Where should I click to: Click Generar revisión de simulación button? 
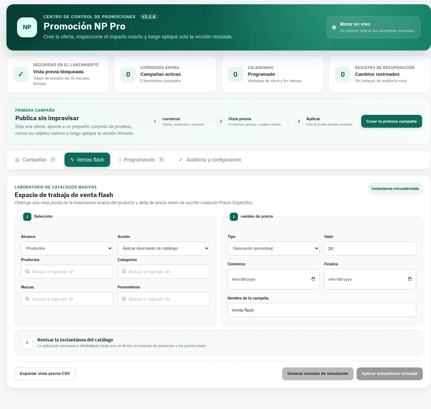click(318, 374)
